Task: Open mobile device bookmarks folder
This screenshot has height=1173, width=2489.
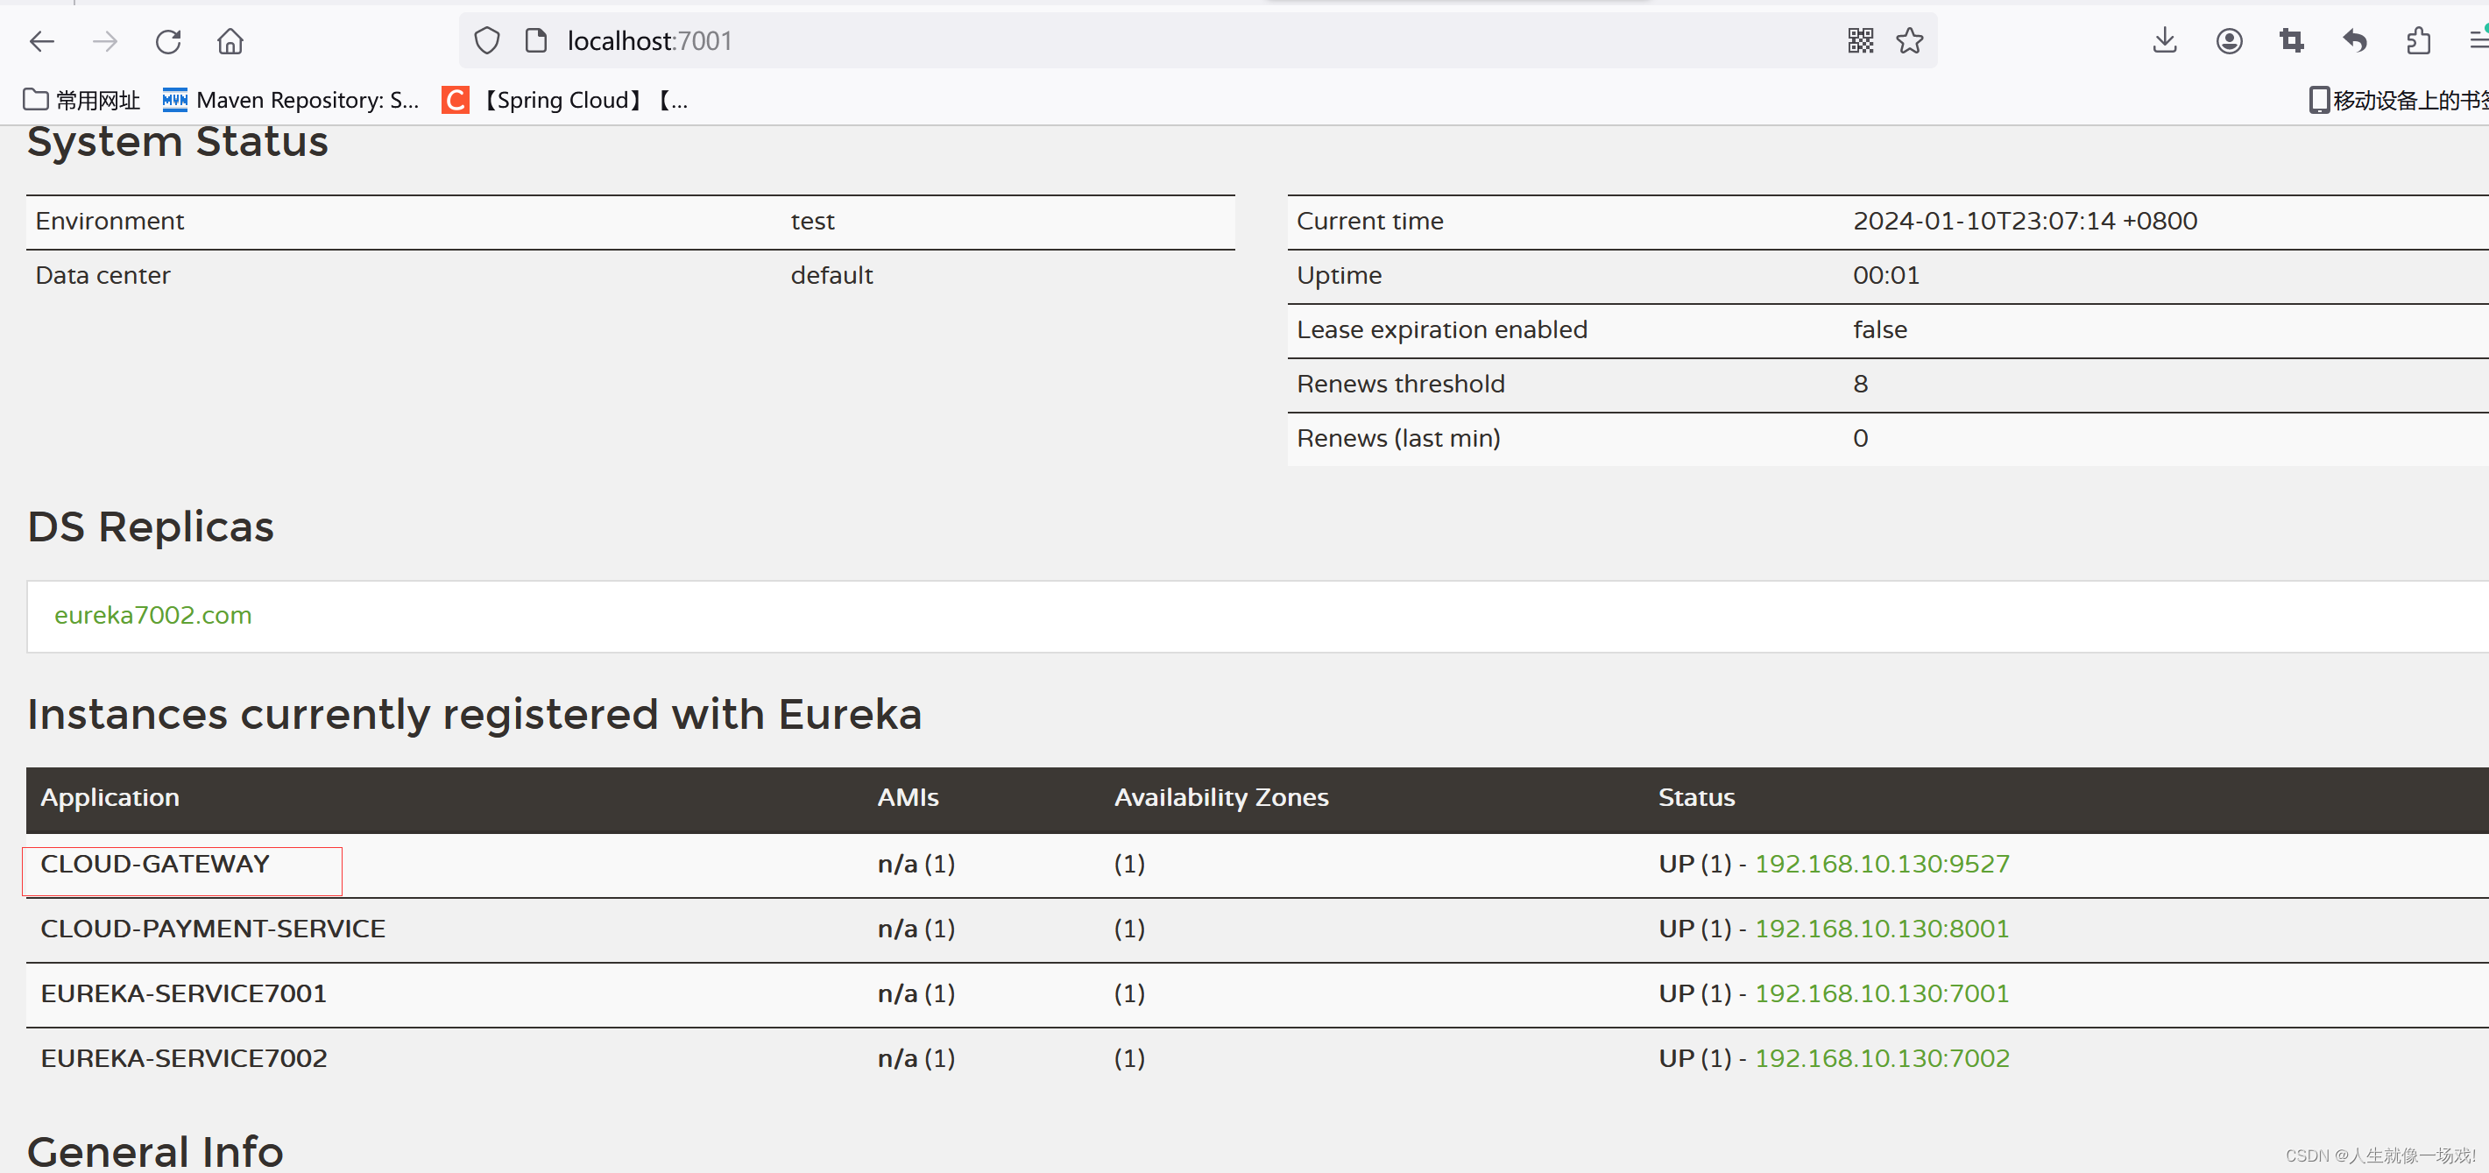Action: 2398,100
